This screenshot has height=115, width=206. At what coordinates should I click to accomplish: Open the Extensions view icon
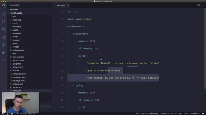[x=4, y=37]
